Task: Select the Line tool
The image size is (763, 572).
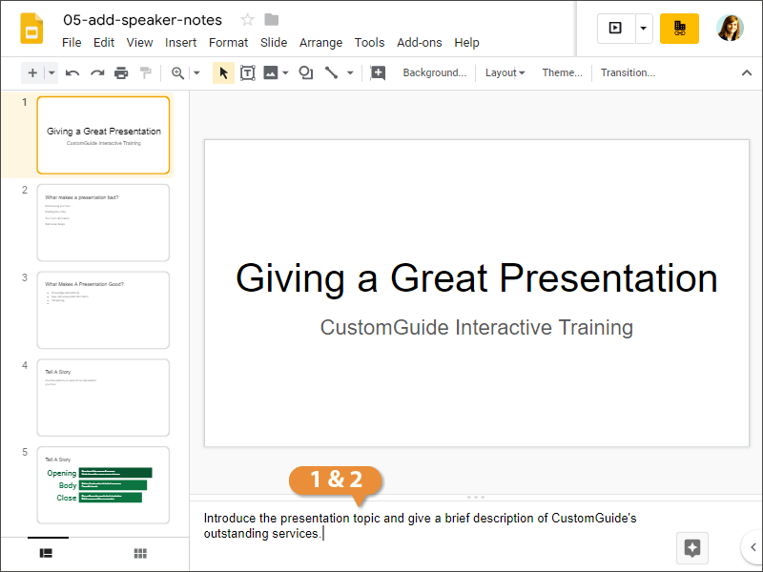Action: [x=331, y=72]
